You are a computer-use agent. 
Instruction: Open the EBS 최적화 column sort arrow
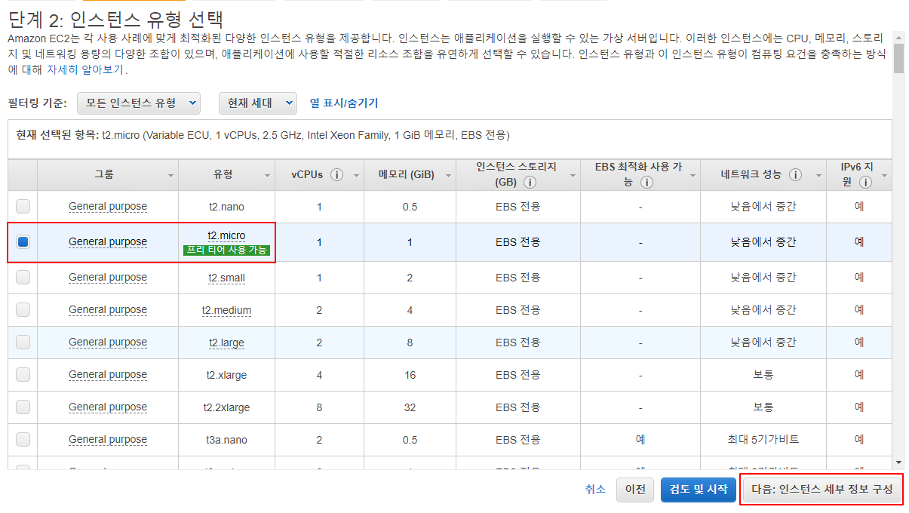coord(692,175)
